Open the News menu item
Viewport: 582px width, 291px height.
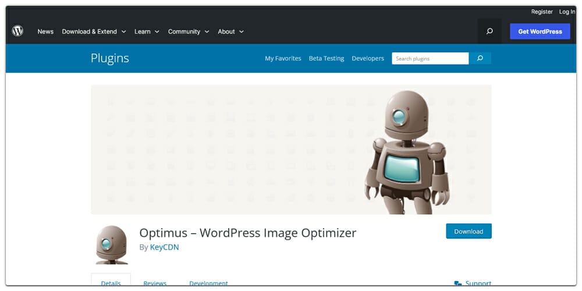45,31
